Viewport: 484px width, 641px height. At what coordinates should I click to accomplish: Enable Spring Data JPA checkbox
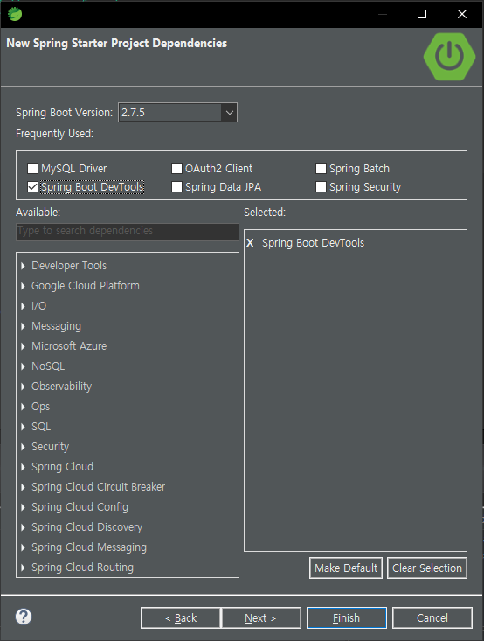point(176,187)
